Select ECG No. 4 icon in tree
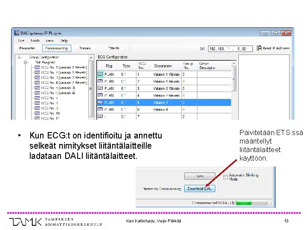Image resolution: width=307 pixels, height=230 pixels. [37, 83]
